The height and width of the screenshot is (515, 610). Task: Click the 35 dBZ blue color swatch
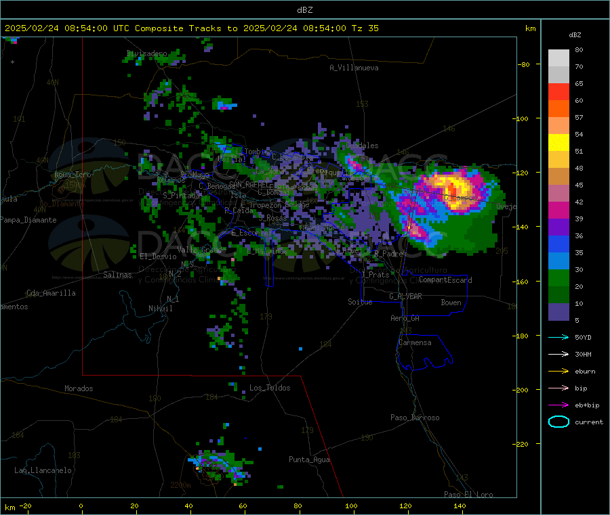[558, 261]
